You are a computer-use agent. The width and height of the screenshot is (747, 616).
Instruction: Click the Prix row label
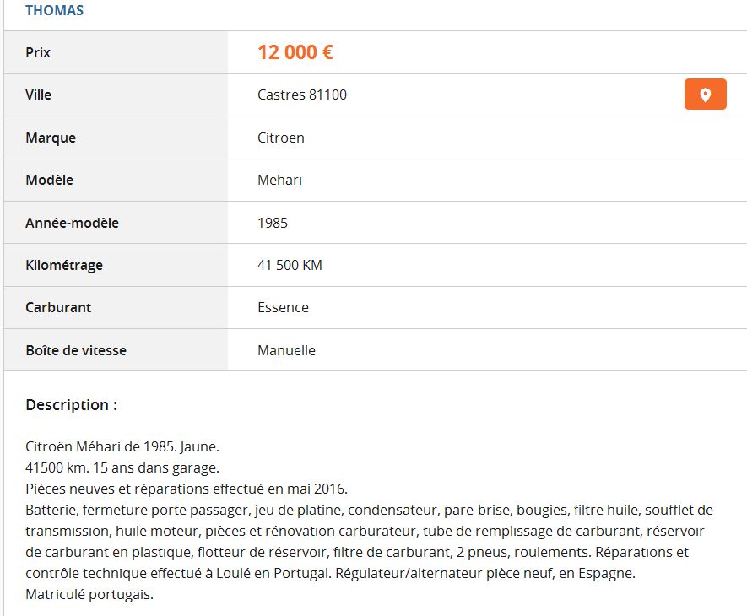[x=38, y=52]
